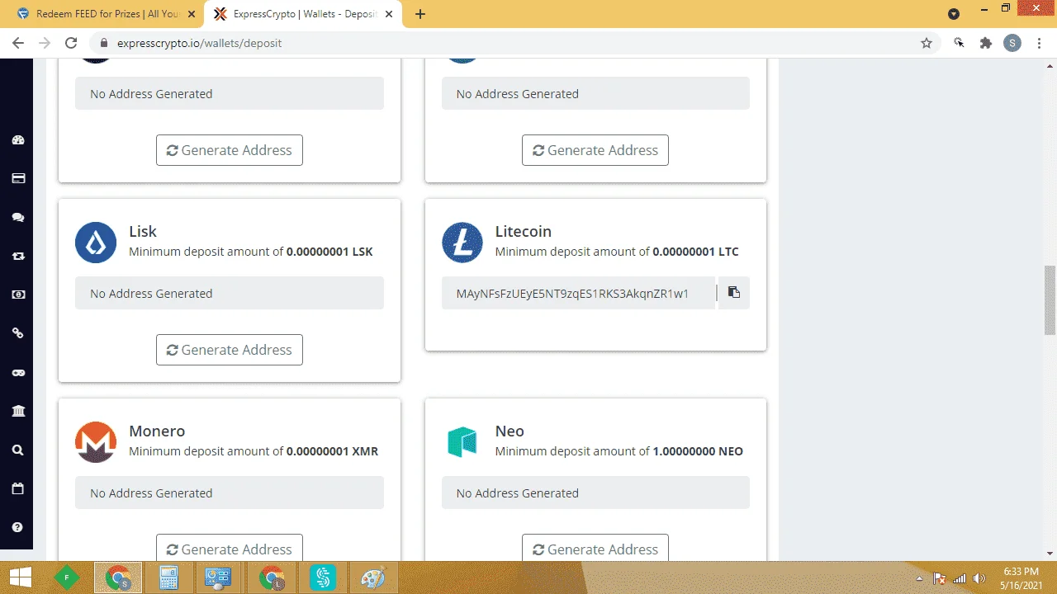1057x594 pixels.
Task: Click the Lisk coin logo
Action: point(96,242)
